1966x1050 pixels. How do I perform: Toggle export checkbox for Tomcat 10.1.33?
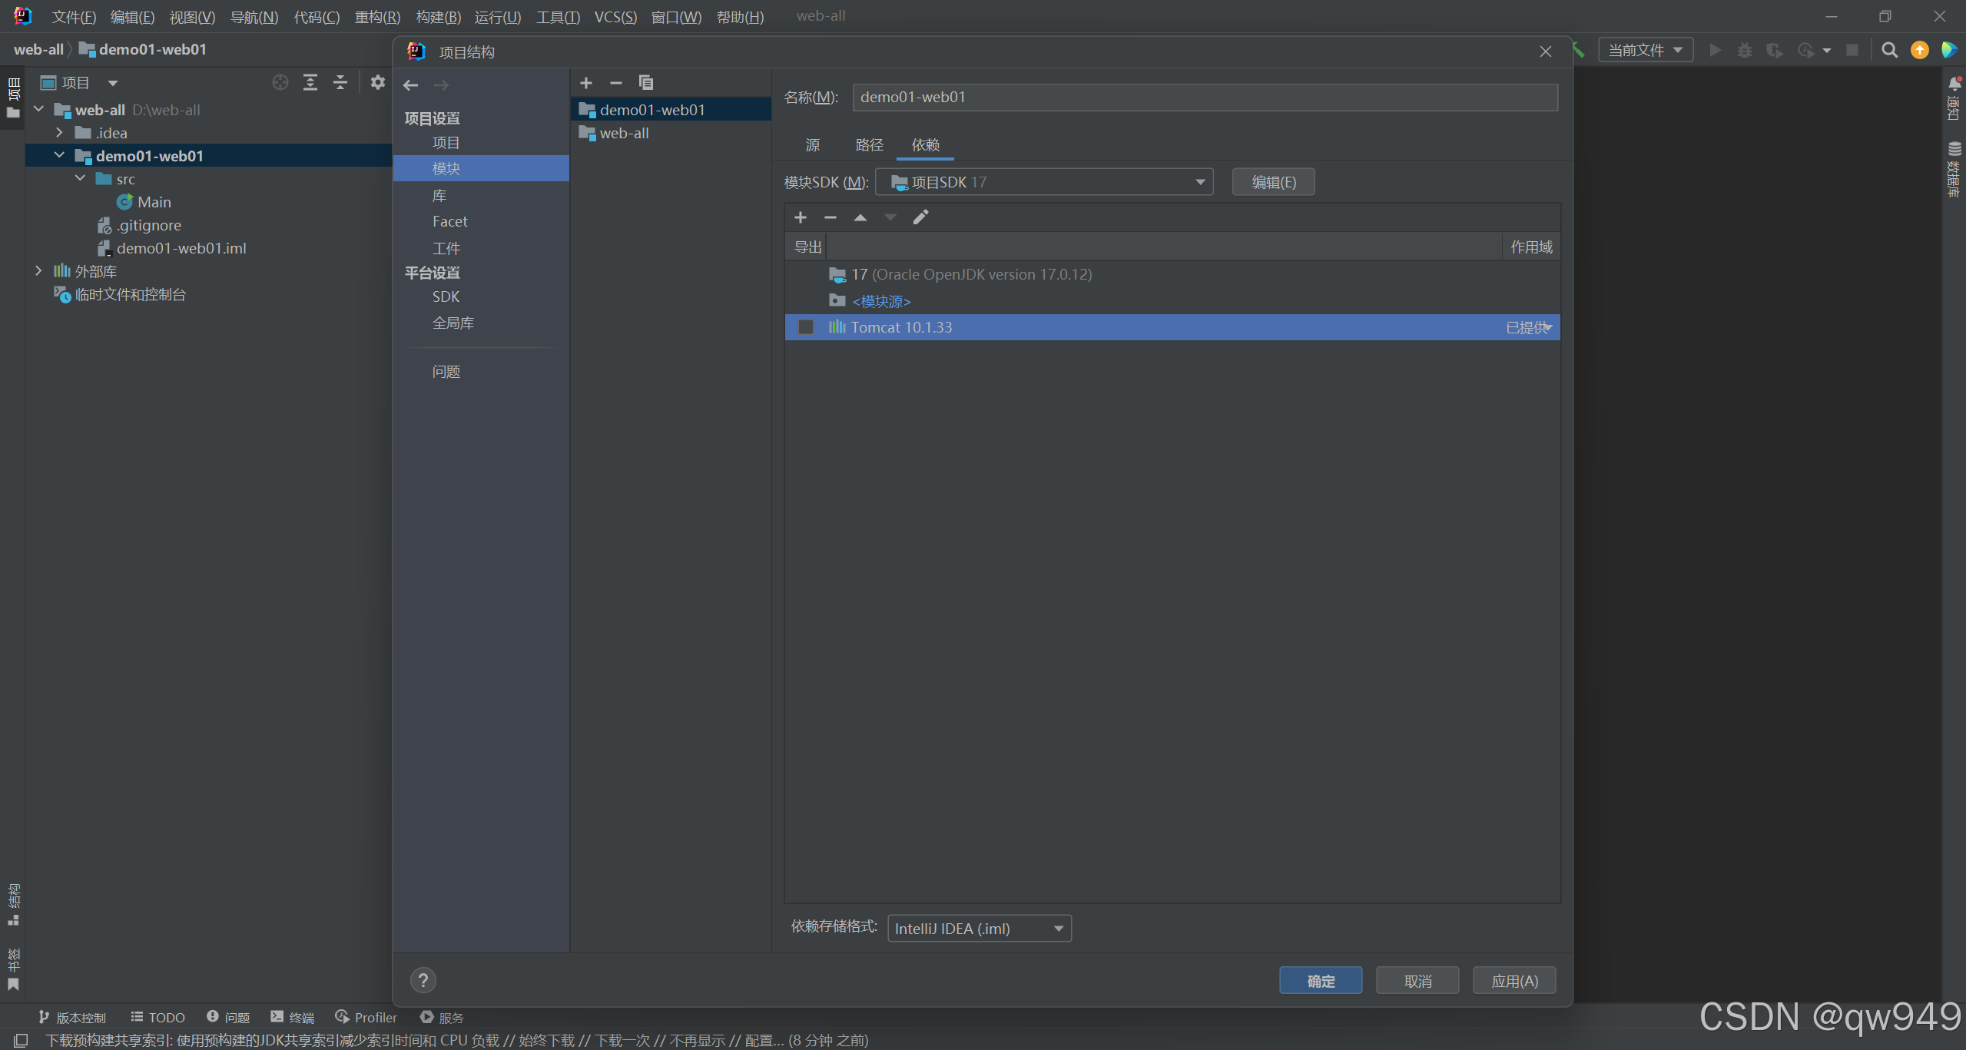[806, 327]
